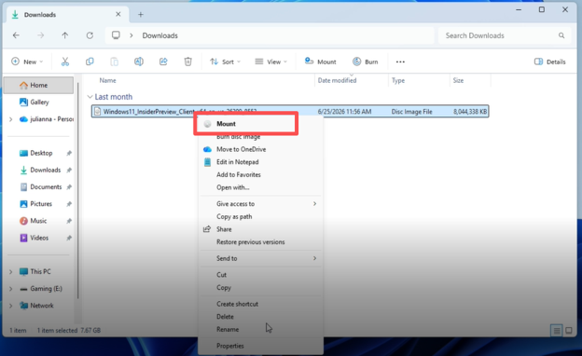Go forward with the right arrow
The width and height of the screenshot is (582, 356).
pos(40,35)
